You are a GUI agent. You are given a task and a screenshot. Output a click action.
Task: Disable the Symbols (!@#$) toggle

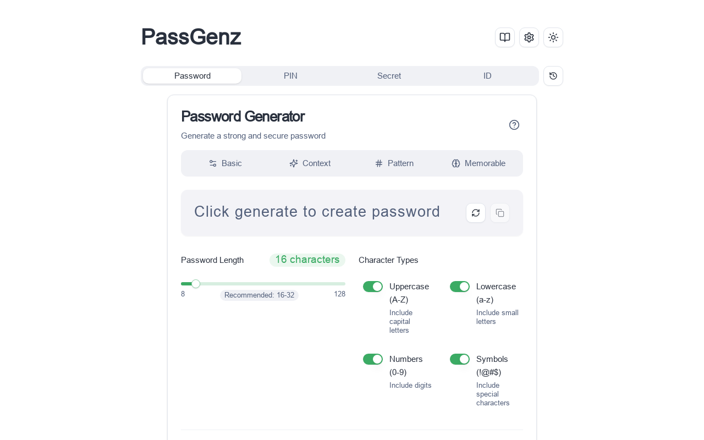[x=459, y=359]
